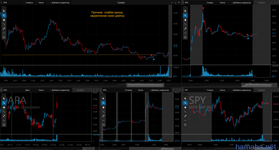Click the back arrow in the 1 минута chart header

click(172, 3)
